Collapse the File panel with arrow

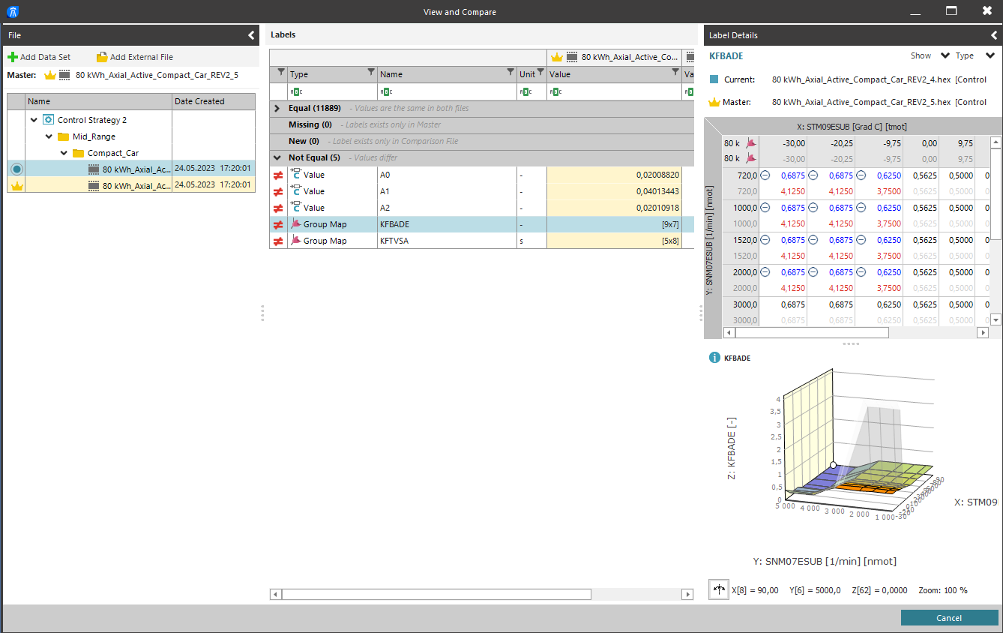point(251,35)
